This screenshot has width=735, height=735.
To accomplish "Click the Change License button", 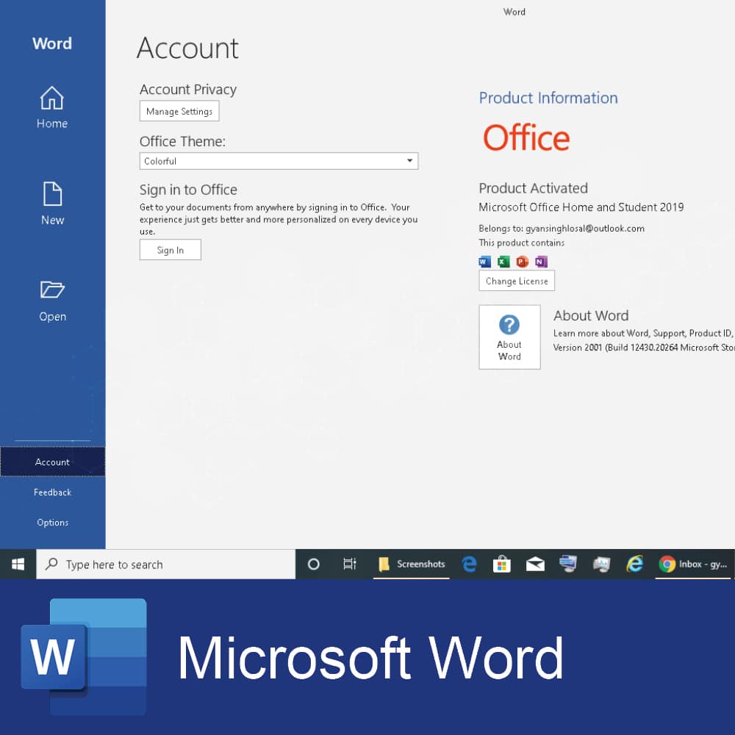I will click(x=517, y=281).
